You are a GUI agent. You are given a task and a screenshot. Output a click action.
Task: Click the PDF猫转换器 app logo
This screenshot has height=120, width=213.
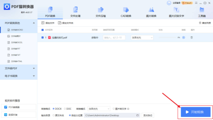click(x=7, y=7)
